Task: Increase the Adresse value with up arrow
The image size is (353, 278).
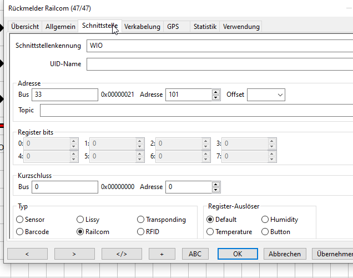Action: pyautogui.click(x=216, y=92)
